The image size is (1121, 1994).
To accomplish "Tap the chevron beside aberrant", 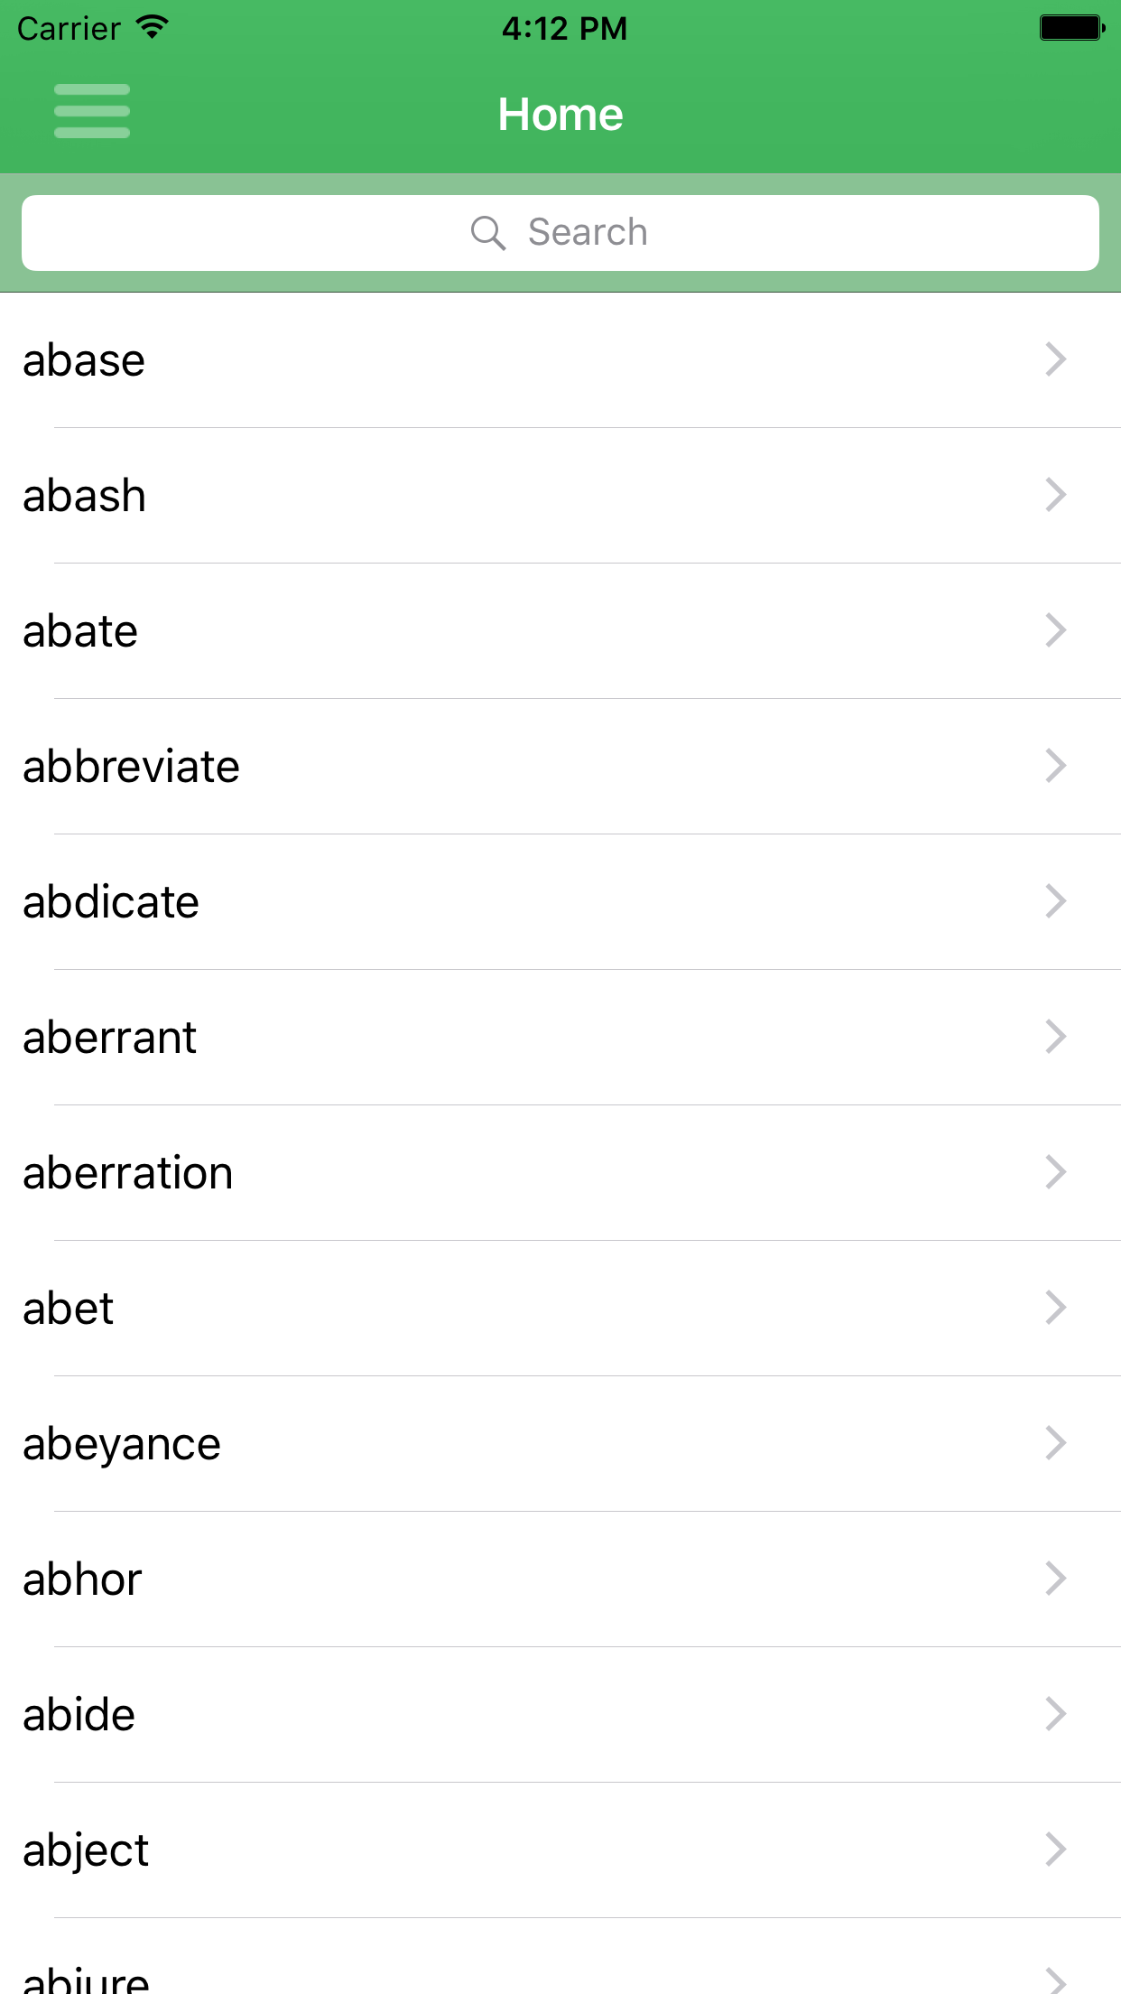I will click(1056, 1037).
